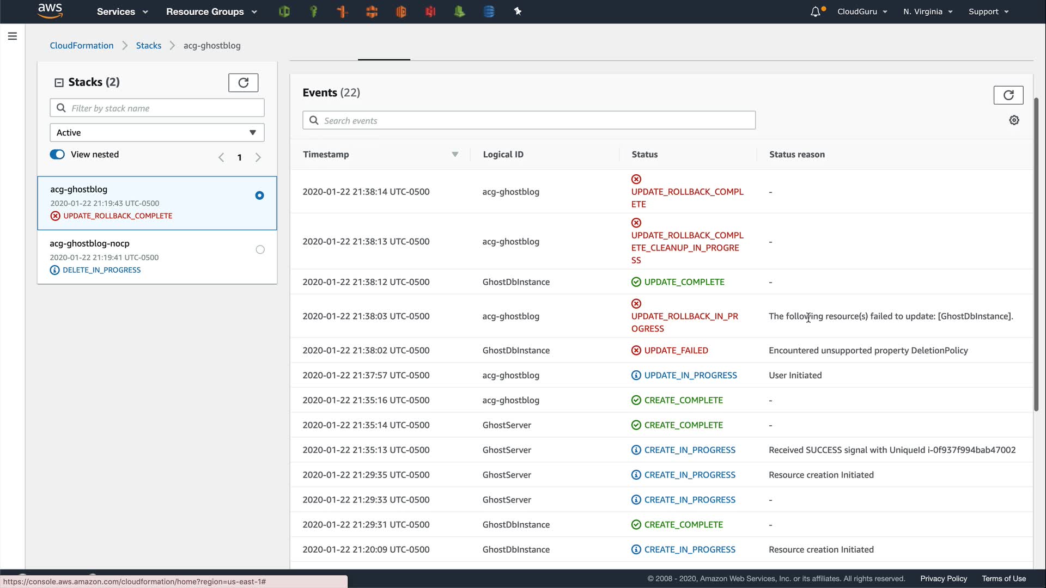Image resolution: width=1046 pixels, height=588 pixels.
Task: Refresh the Stacks list
Action: coord(243,82)
